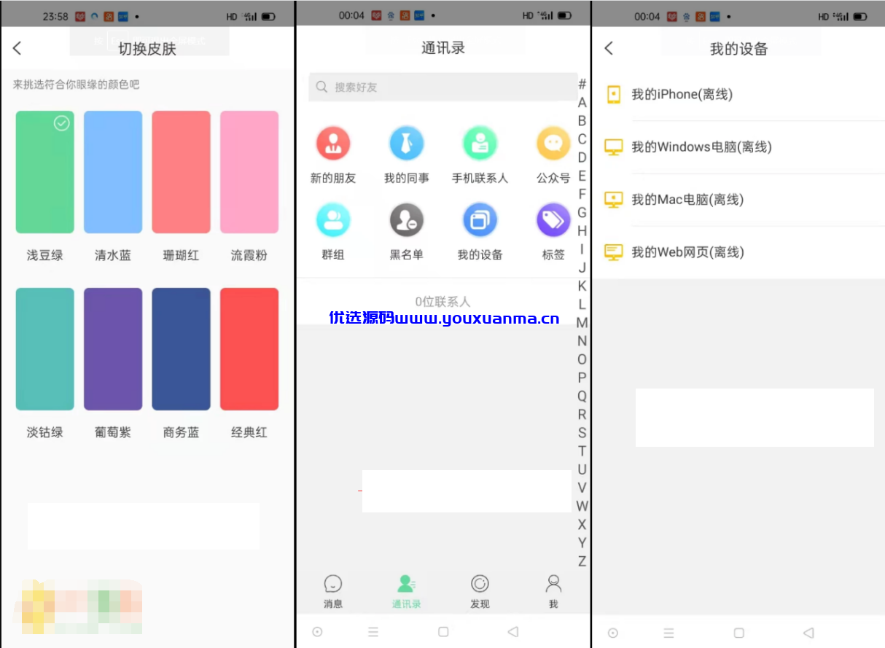Open the 标签 icon
The width and height of the screenshot is (885, 648).
tap(553, 220)
